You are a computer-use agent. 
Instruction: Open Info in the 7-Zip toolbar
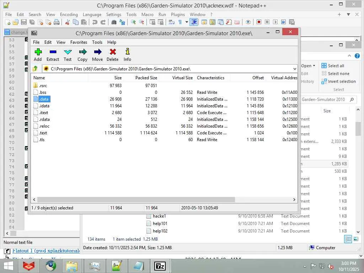click(x=127, y=55)
